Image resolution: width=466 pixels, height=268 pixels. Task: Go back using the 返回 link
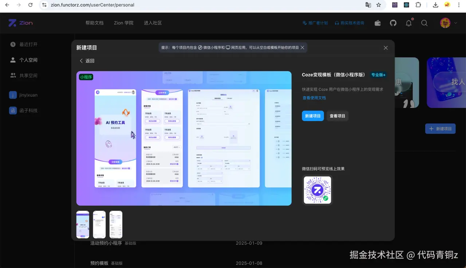point(87,61)
